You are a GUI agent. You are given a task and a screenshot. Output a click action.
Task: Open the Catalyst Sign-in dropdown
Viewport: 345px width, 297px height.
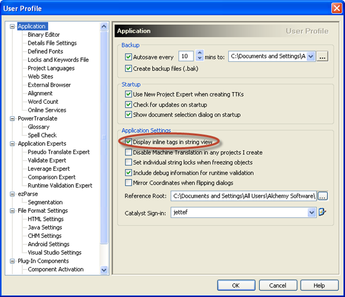pyautogui.click(x=312, y=213)
